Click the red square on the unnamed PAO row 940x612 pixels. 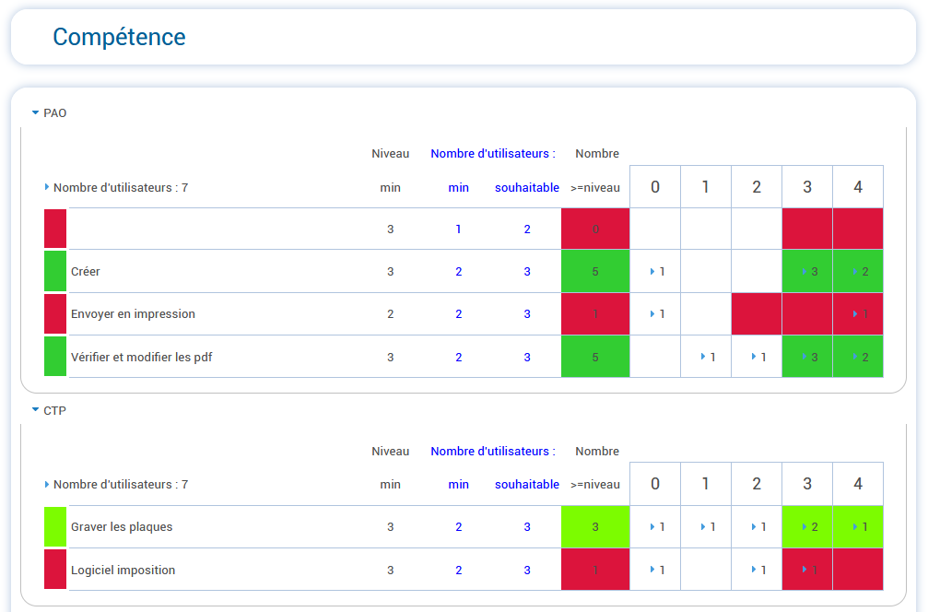coord(55,229)
